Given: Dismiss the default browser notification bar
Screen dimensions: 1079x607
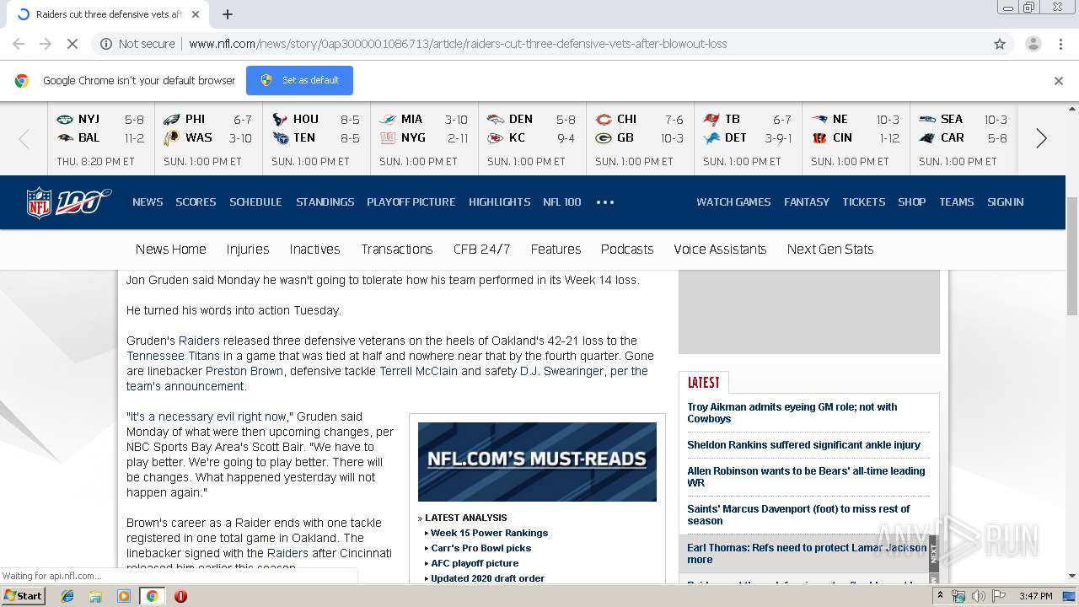Looking at the screenshot, I should pyautogui.click(x=1059, y=81).
